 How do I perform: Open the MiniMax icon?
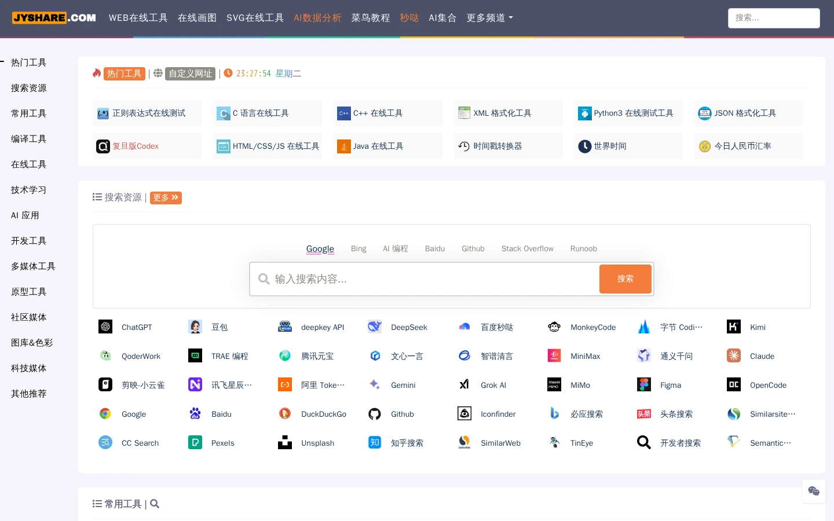554,356
